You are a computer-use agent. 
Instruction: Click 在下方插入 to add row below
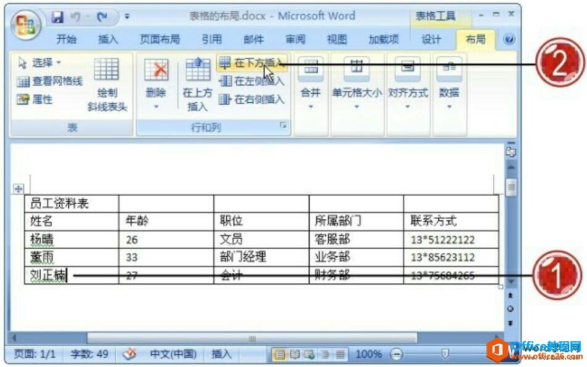252,62
